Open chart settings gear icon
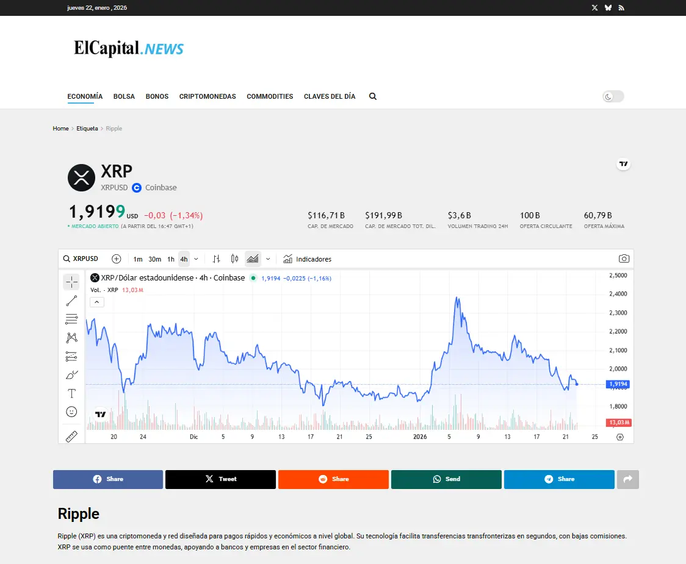The height and width of the screenshot is (564, 686). (620, 437)
